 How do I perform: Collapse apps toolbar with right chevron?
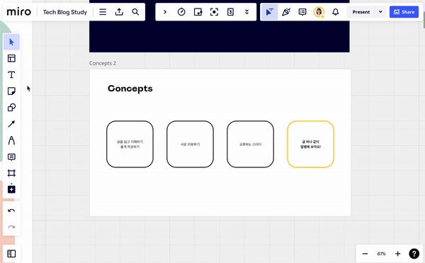(x=165, y=12)
